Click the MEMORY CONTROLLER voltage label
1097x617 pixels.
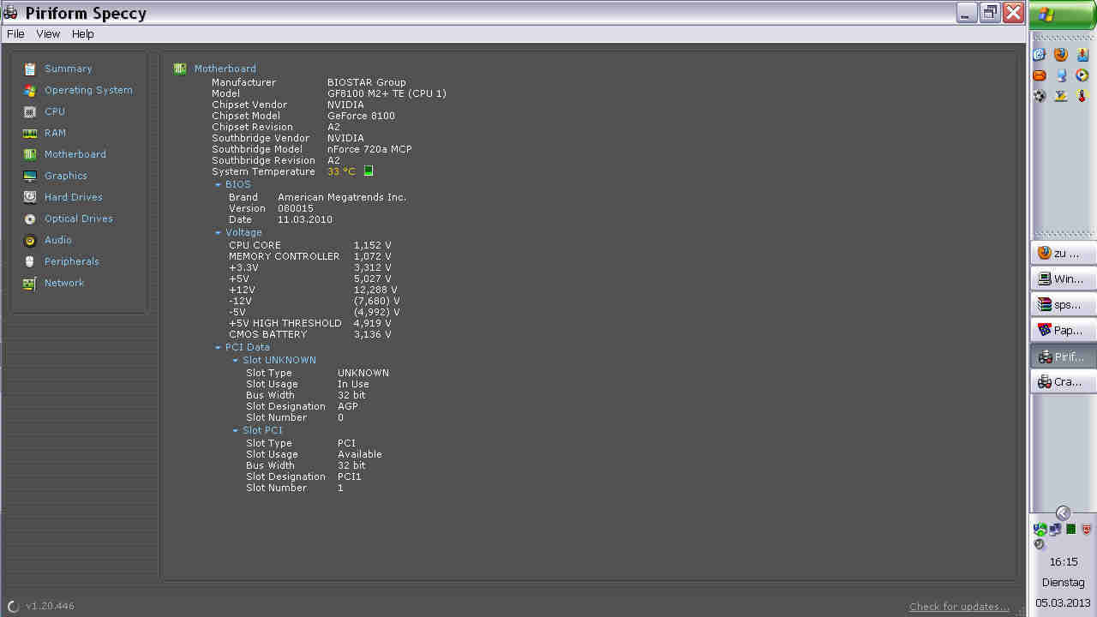click(284, 256)
